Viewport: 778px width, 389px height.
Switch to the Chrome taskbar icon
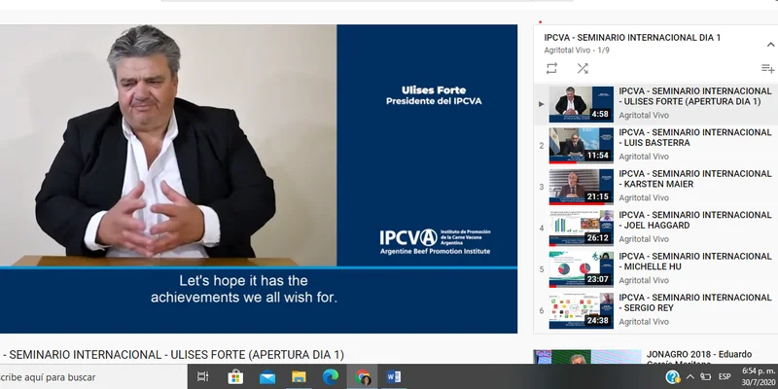(x=362, y=377)
